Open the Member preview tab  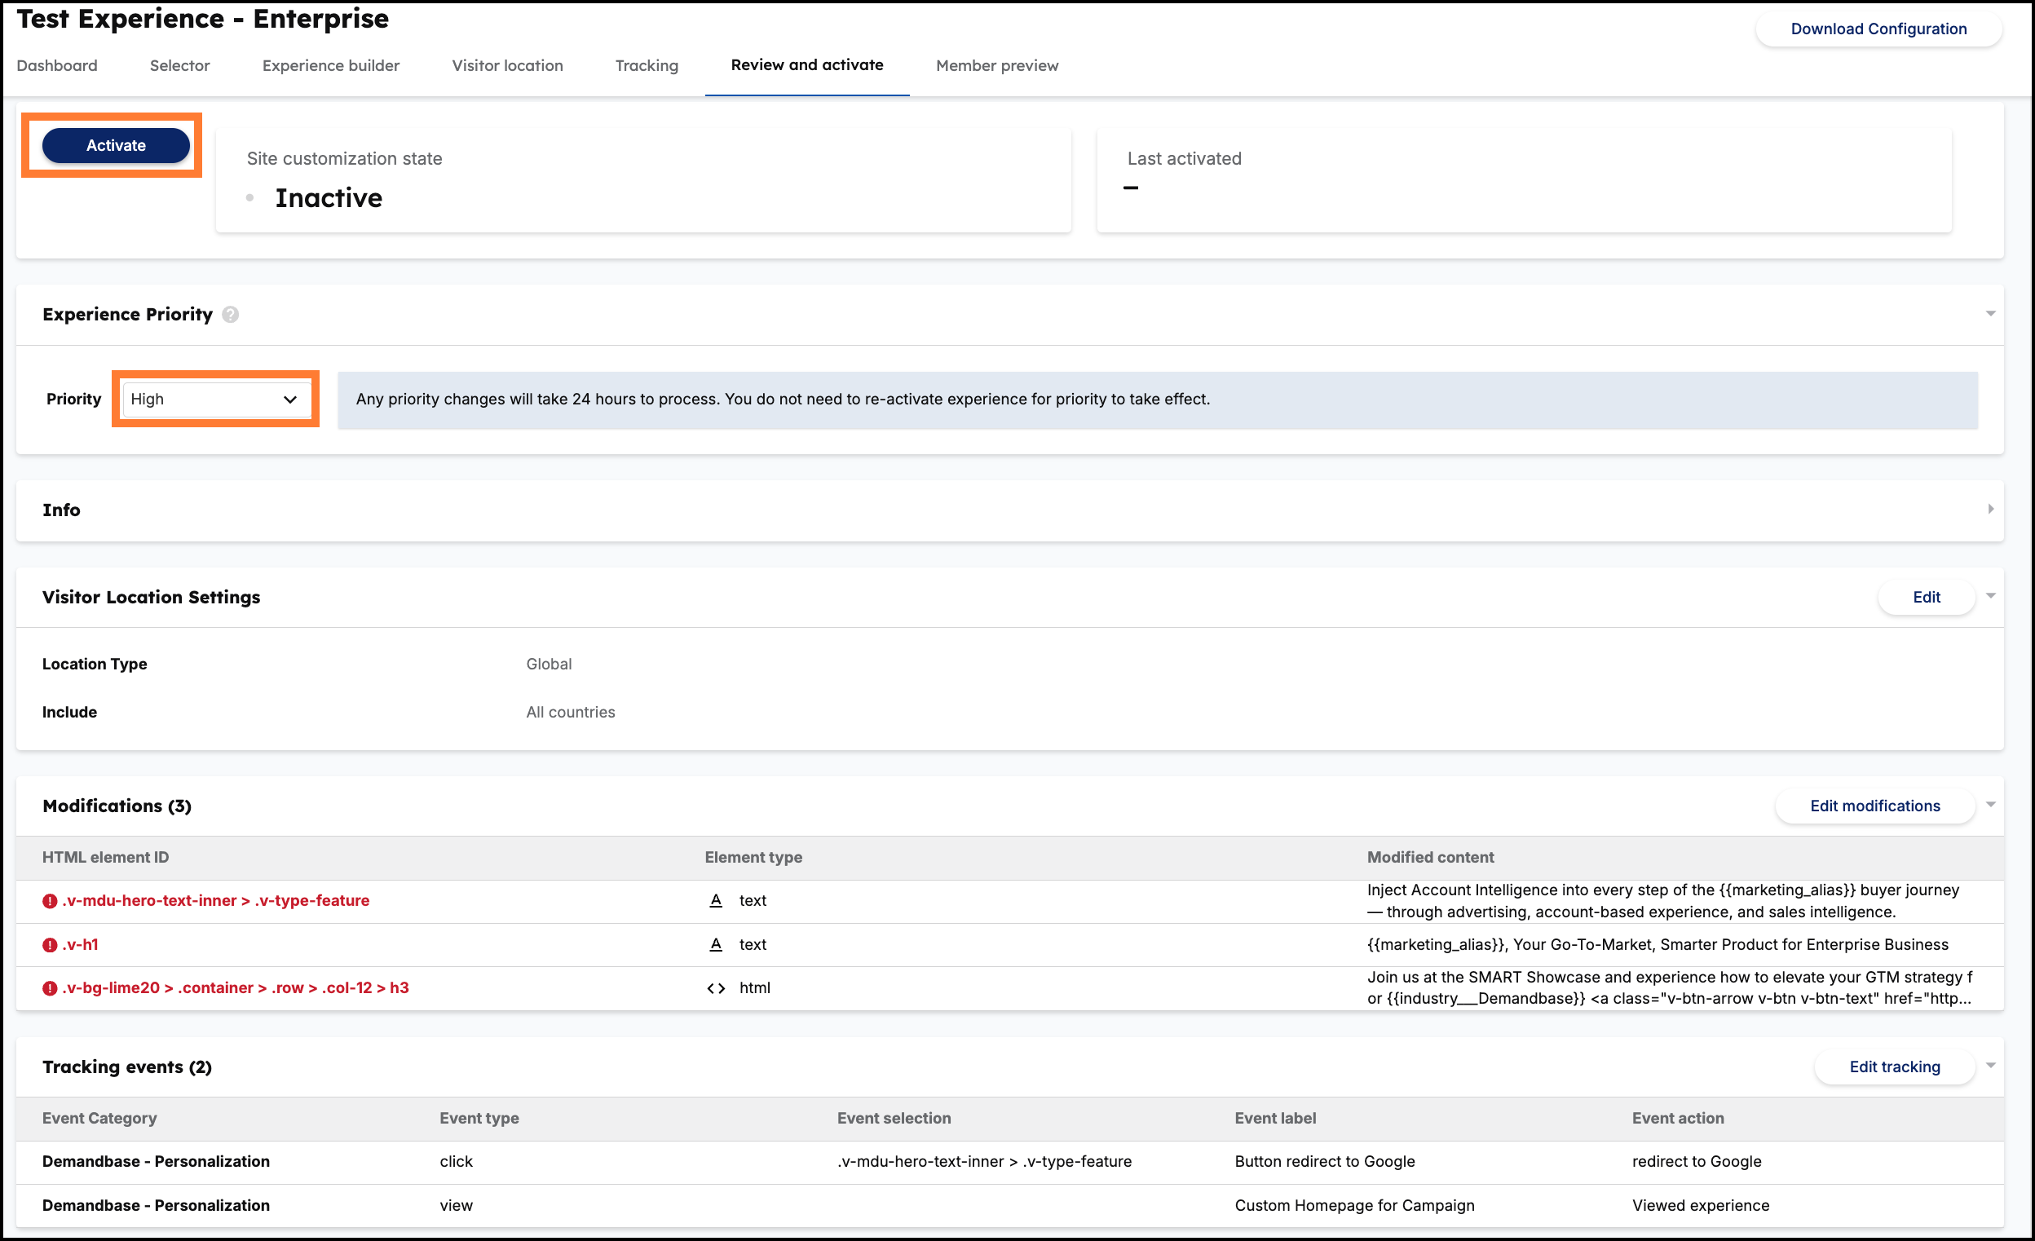click(996, 65)
